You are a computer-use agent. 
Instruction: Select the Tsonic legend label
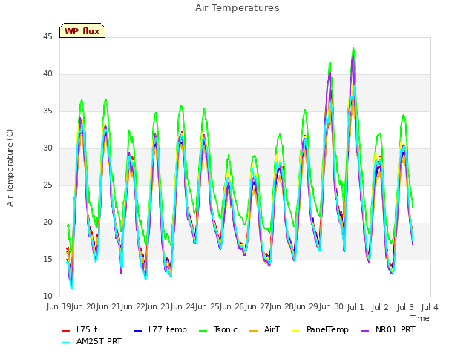[226, 329]
